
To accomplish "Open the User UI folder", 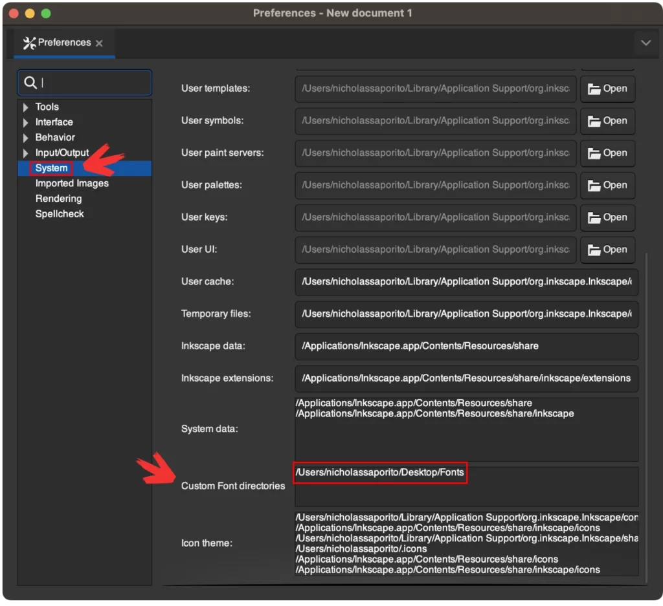I will (607, 250).
